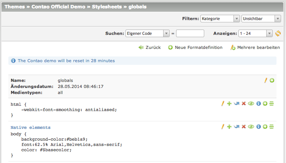The image size is (286, 163).
Task: Click the name value globals
Action: pyautogui.click(x=65, y=80)
